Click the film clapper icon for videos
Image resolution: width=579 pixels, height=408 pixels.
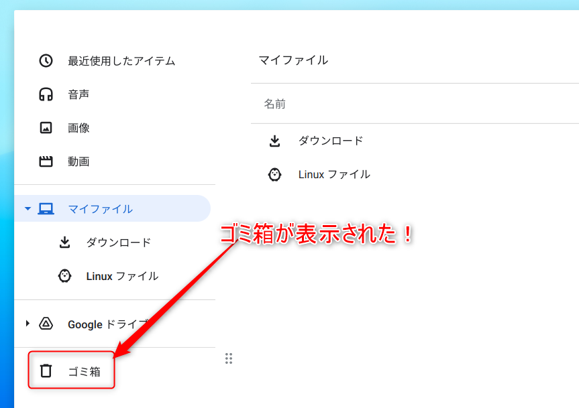coord(46,161)
